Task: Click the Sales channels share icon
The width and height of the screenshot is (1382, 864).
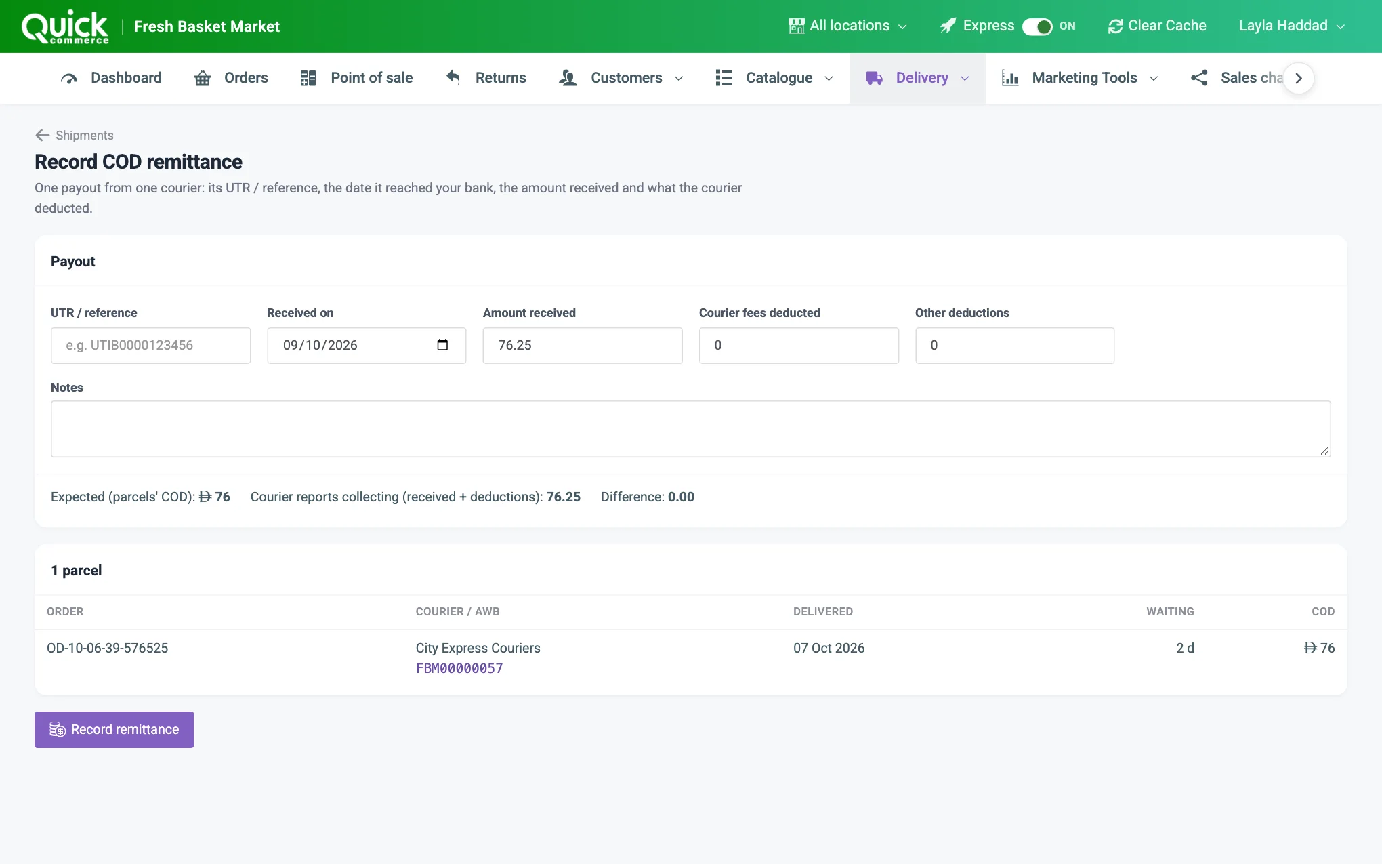Action: [x=1199, y=78]
